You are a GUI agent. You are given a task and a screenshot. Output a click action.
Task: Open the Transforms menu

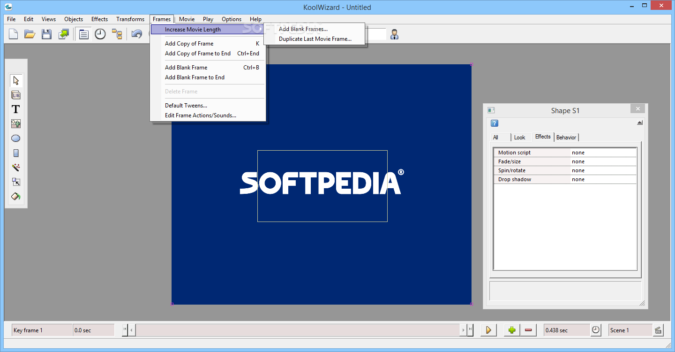pos(130,19)
